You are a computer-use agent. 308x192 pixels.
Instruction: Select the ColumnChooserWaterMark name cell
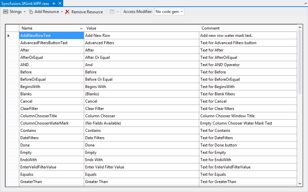tap(52, 123)
